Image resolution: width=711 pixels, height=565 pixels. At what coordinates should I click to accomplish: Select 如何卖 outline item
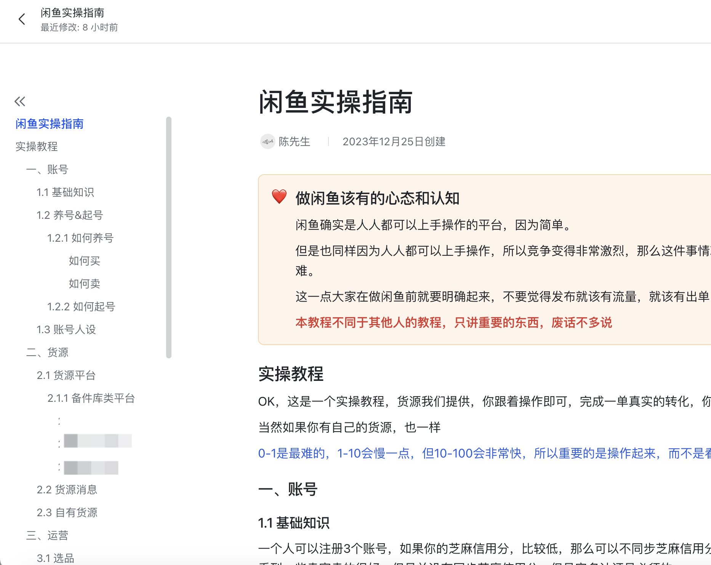tap(84, 284)
